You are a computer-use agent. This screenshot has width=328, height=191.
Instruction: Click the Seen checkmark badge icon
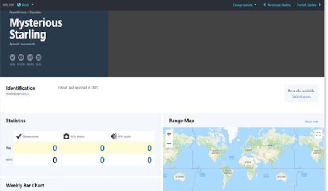coord(12,57)
